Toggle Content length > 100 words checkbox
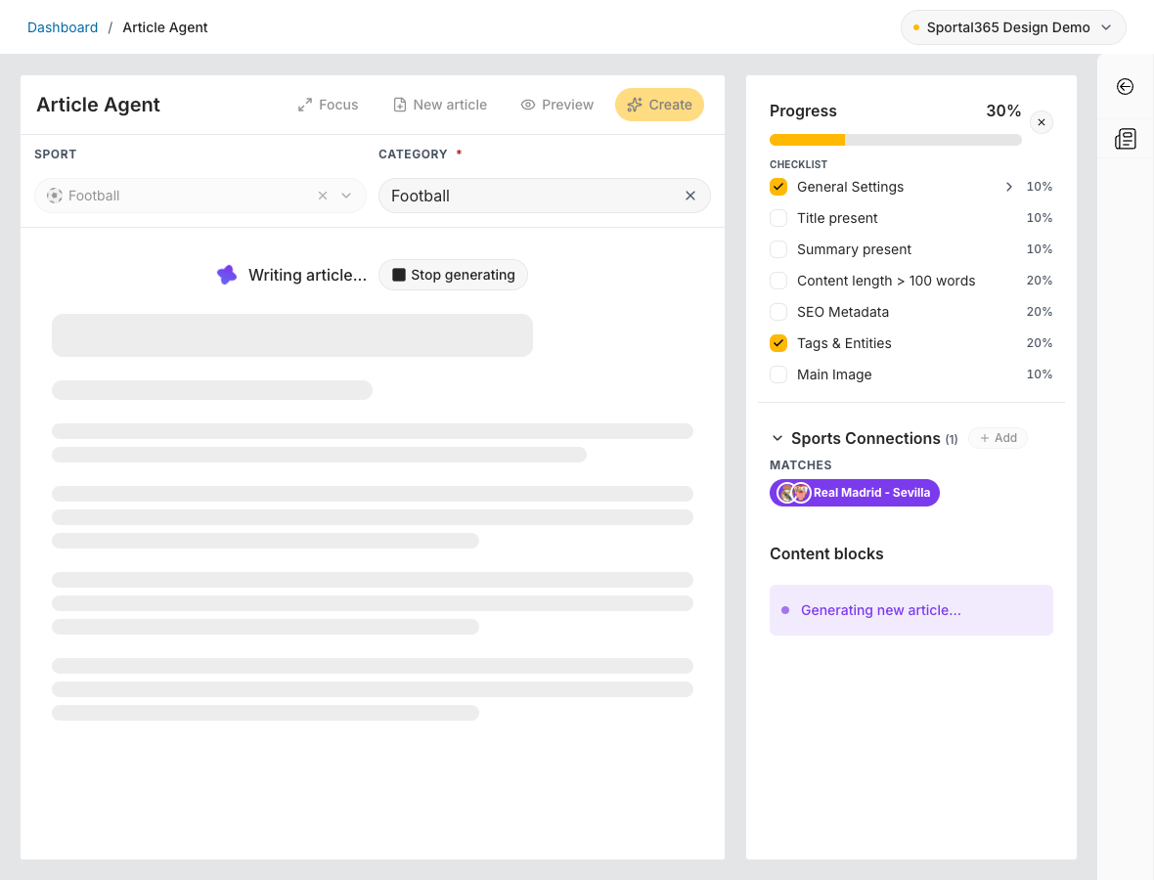 (x=777, y=281)
